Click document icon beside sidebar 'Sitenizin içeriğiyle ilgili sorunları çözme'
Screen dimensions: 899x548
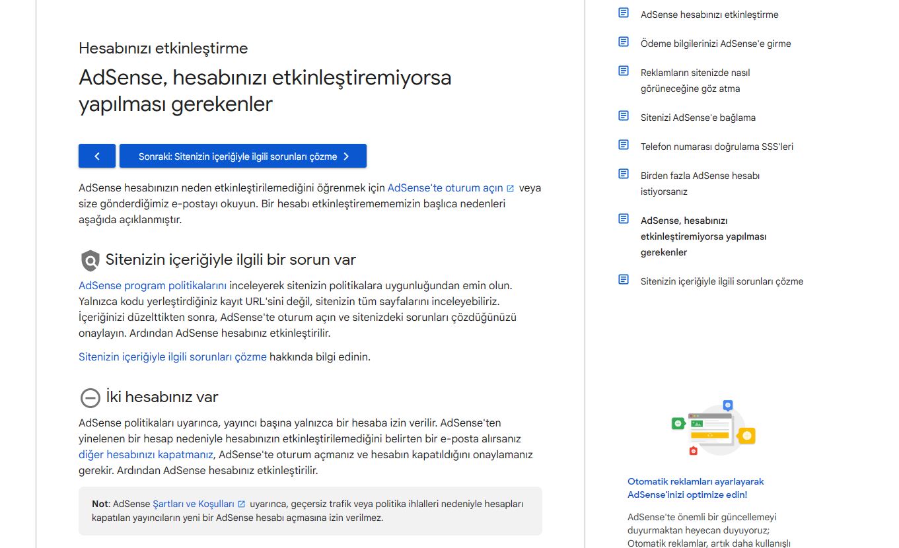click(x=624, y=279)
